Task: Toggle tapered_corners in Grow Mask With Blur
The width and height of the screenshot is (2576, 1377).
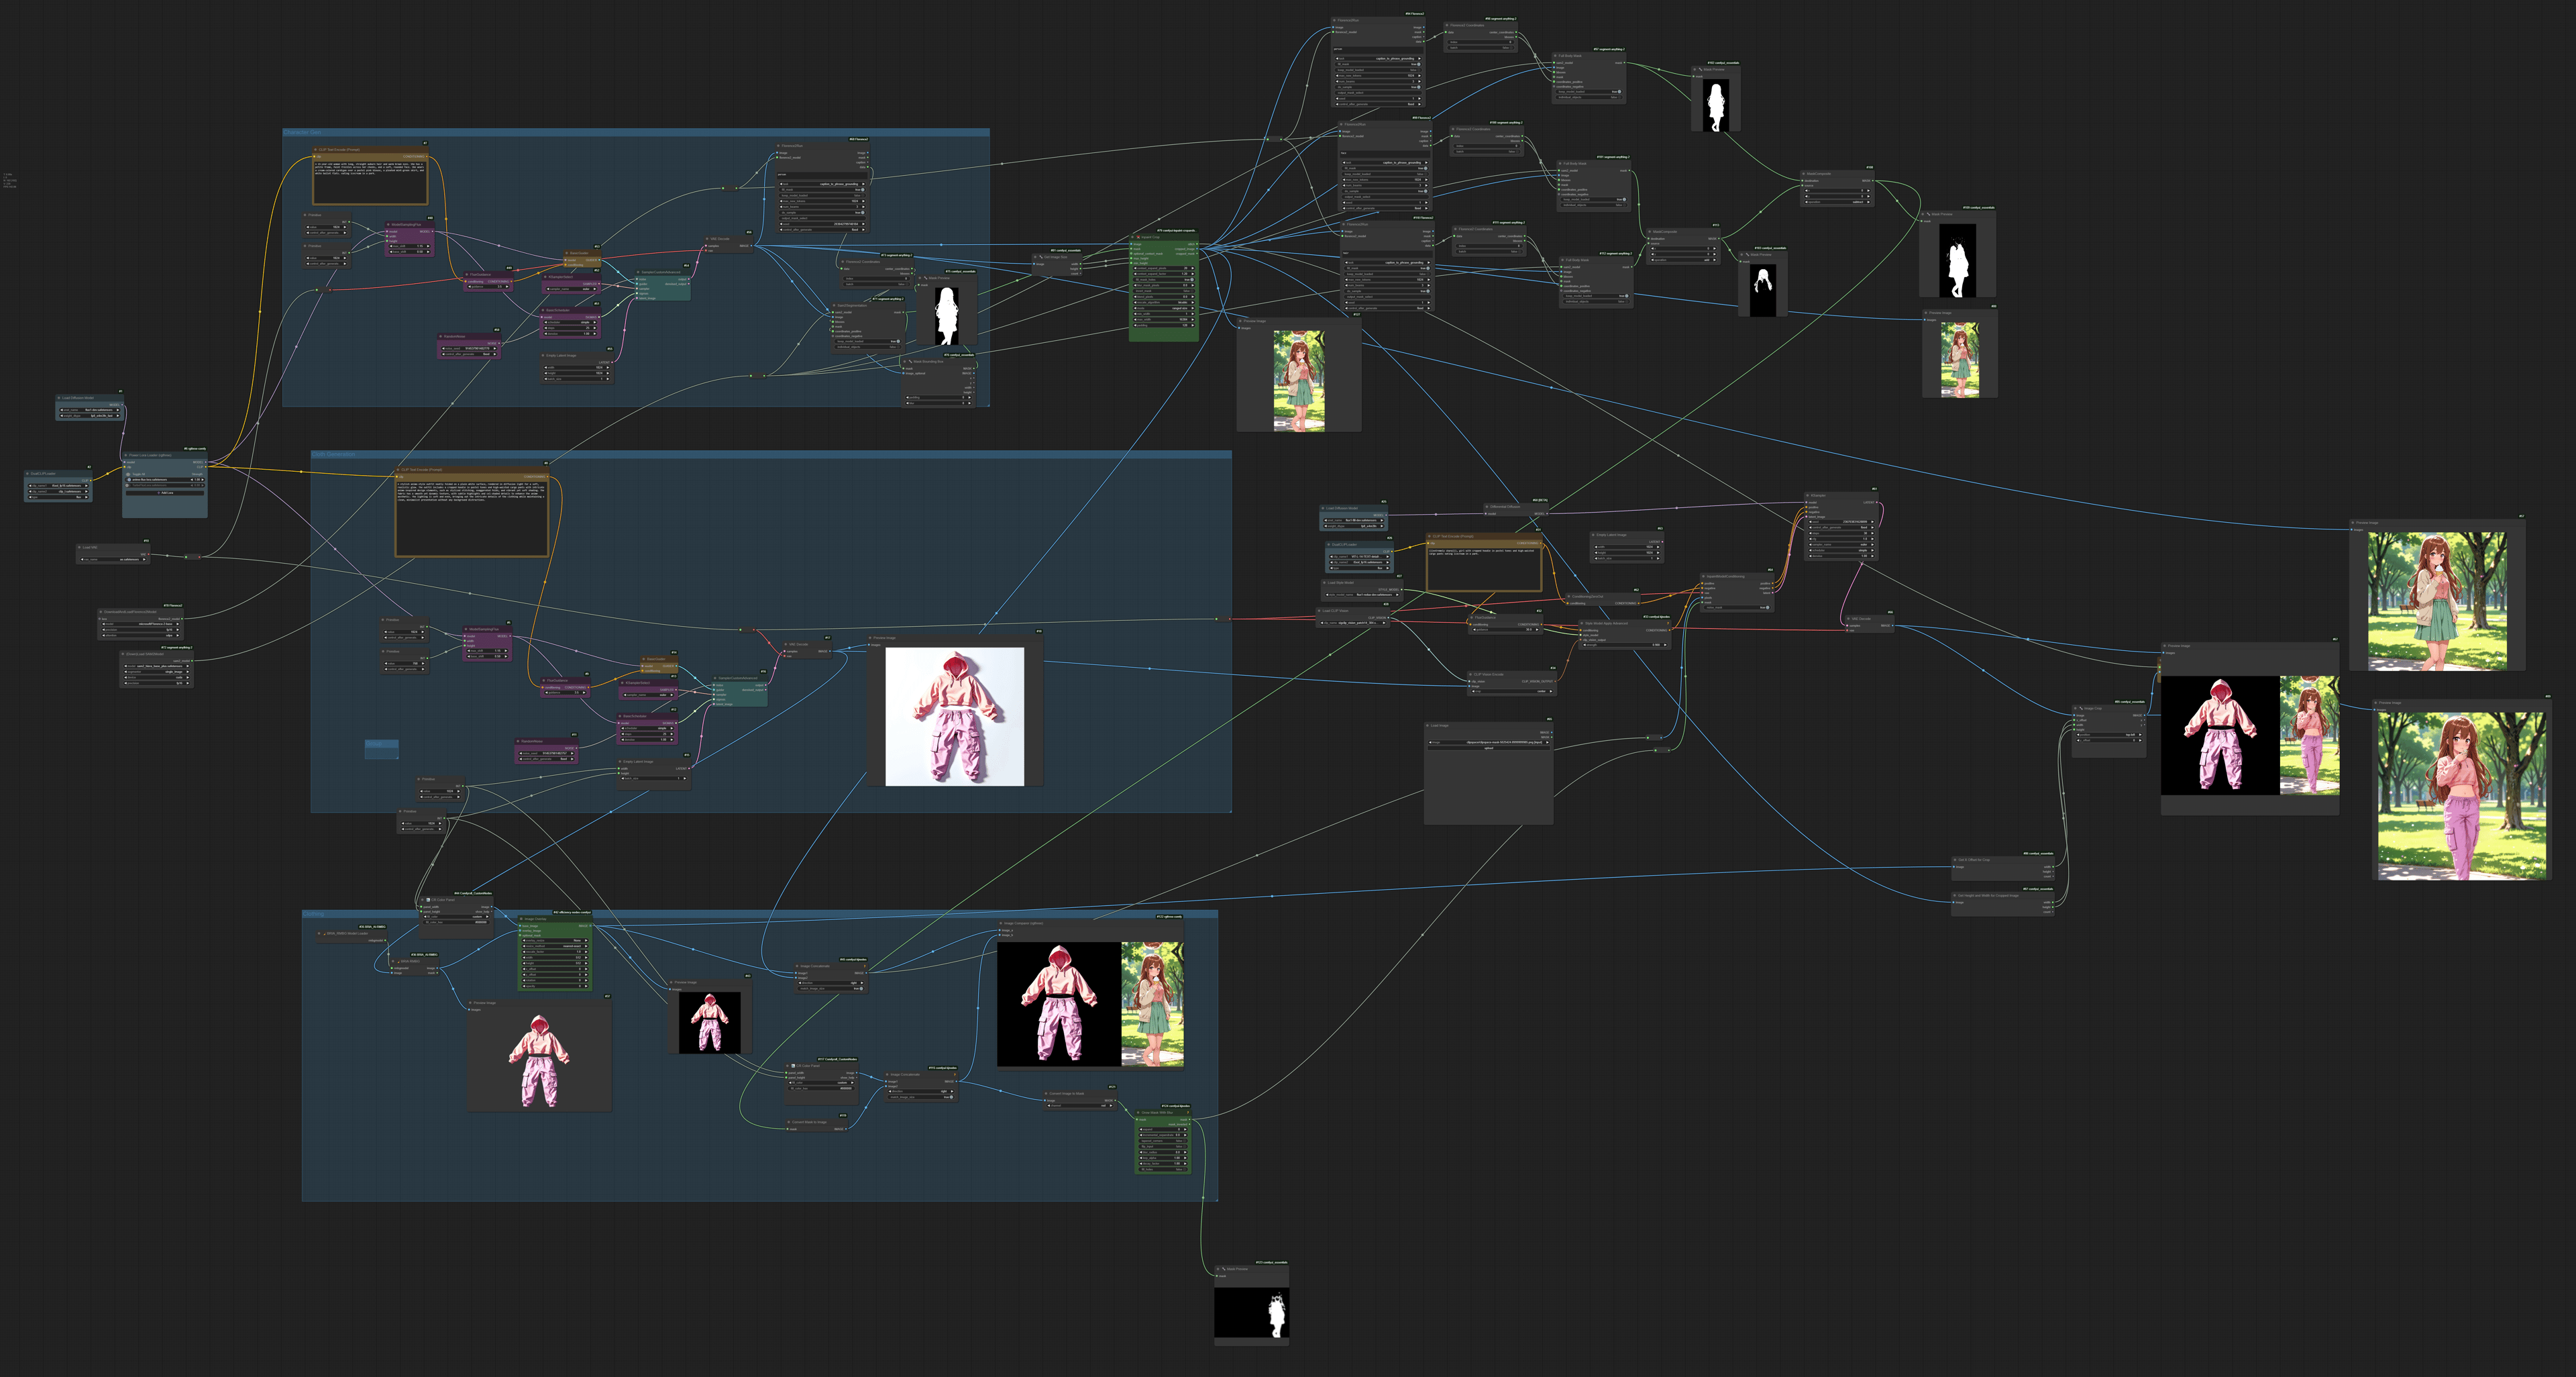Action: 1164,1141
